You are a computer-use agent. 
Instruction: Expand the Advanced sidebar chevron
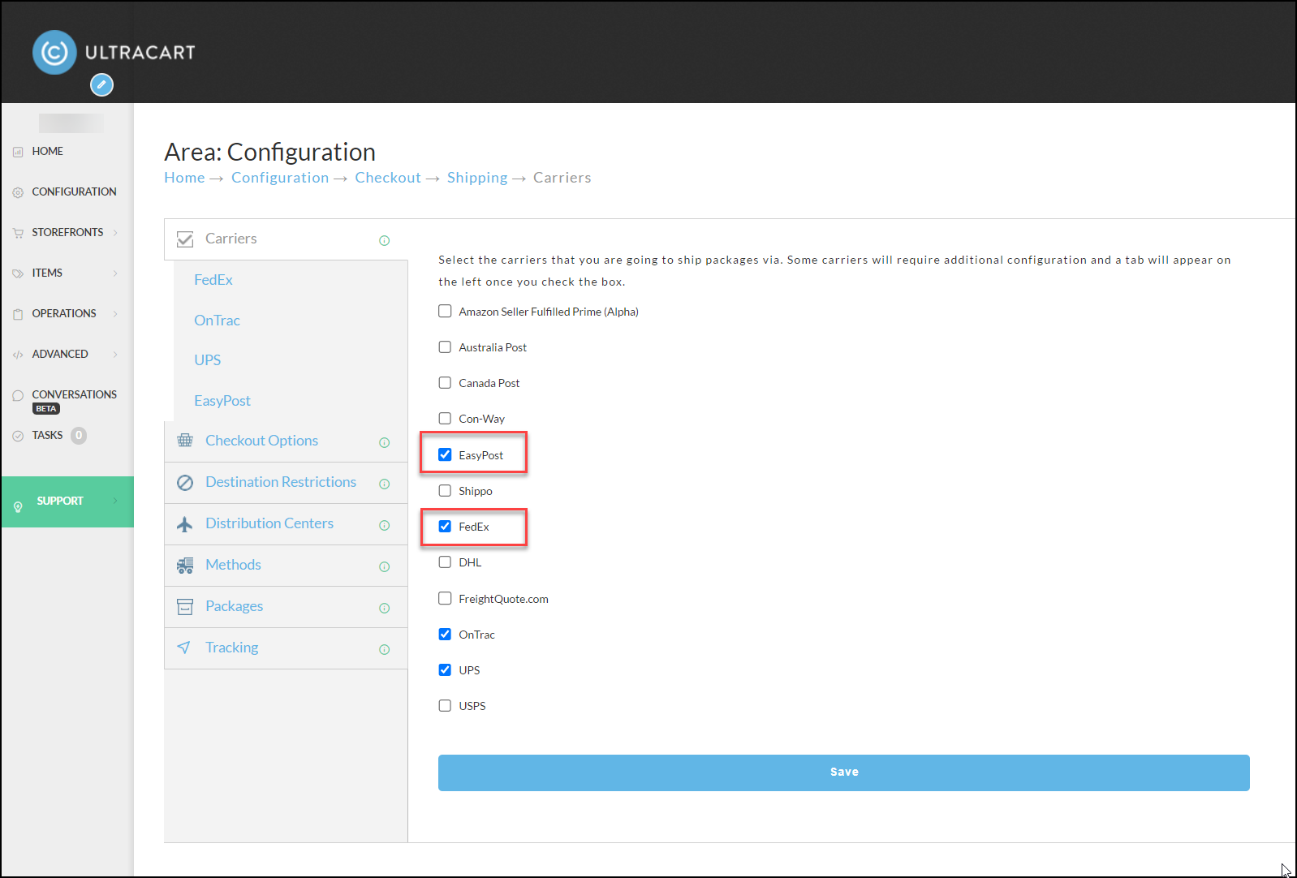pyautogui.click(x=115, y=354)
